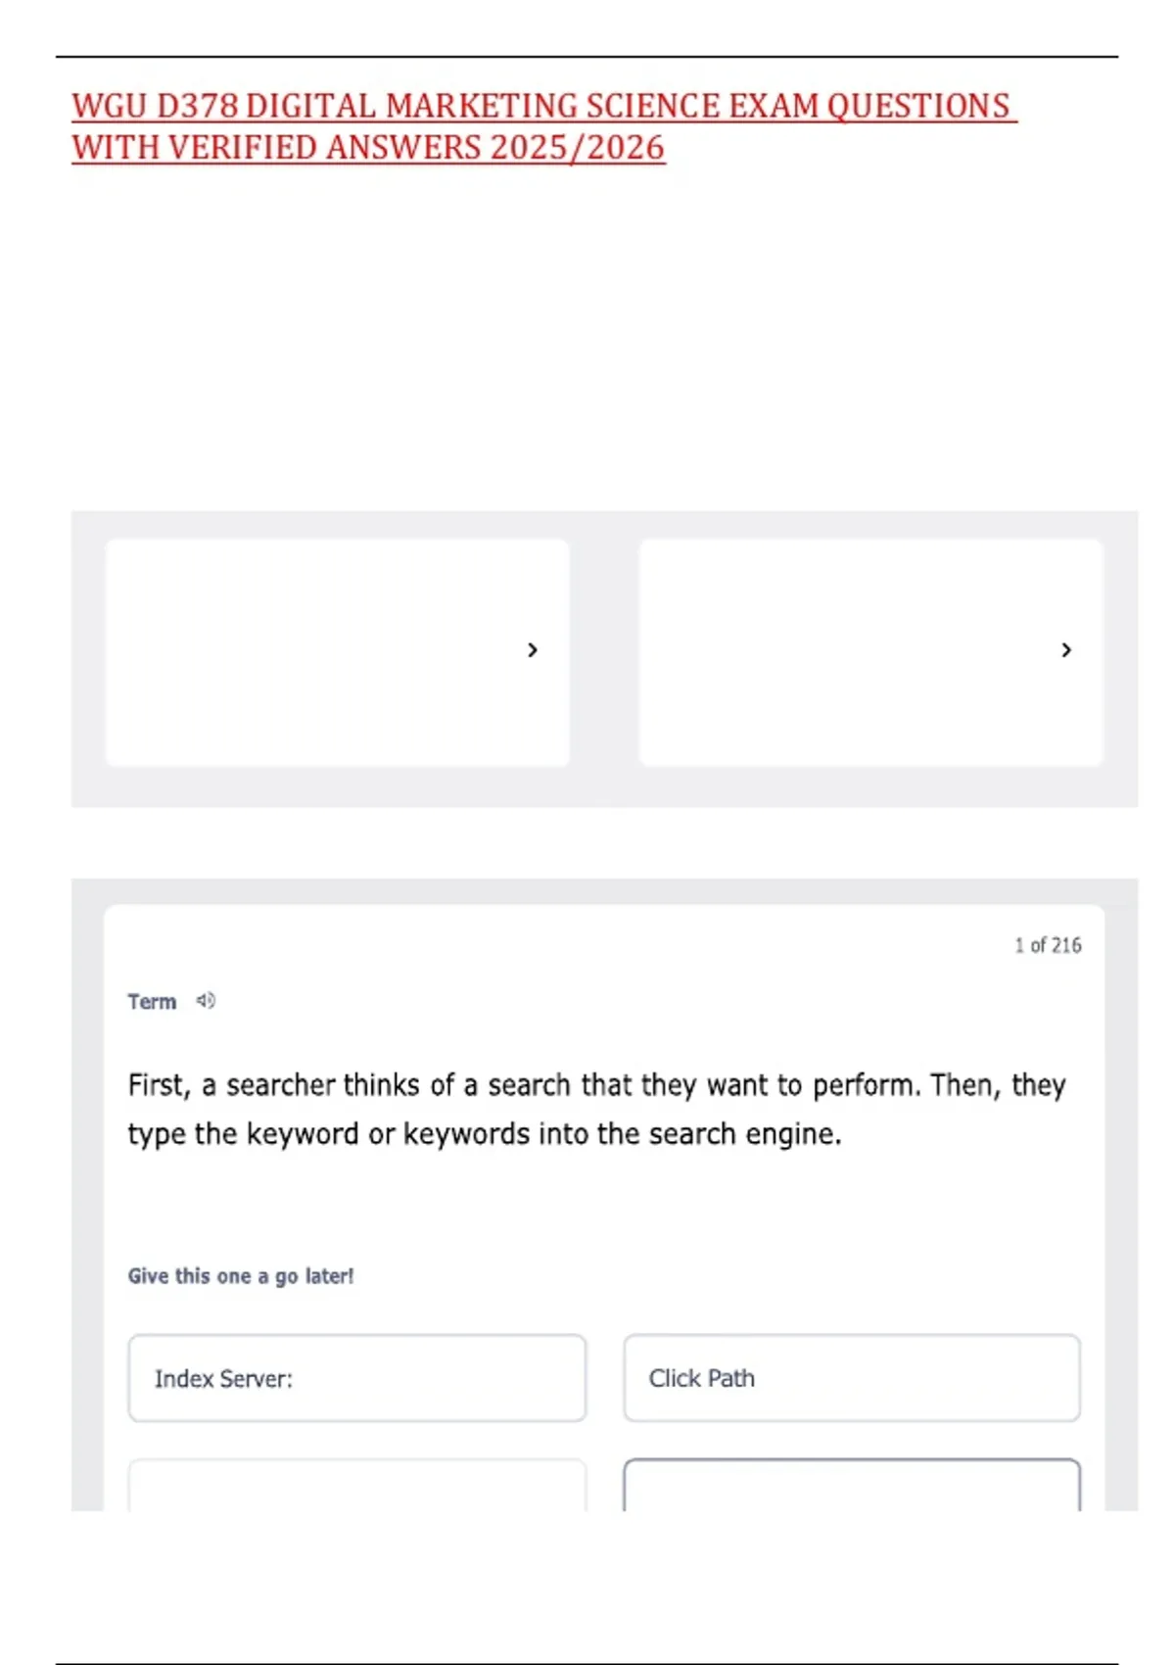This screenshot has height=1665, width=1175.
Task: Click the chevron on the right blank card
Action: (x=1066, y=650)
